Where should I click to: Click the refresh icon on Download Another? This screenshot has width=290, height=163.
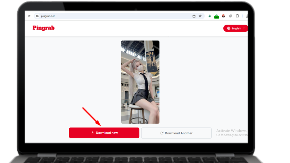point(162,133)
